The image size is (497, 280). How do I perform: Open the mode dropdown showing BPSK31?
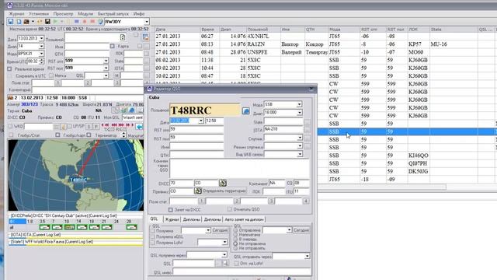pyautogui.click(x=41, y=54)
